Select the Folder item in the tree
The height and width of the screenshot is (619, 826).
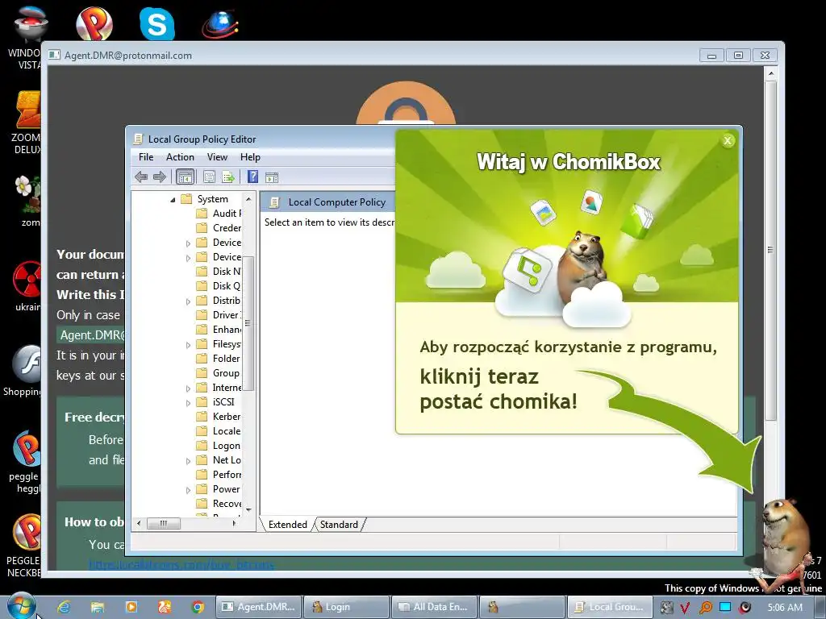(219, 359)
